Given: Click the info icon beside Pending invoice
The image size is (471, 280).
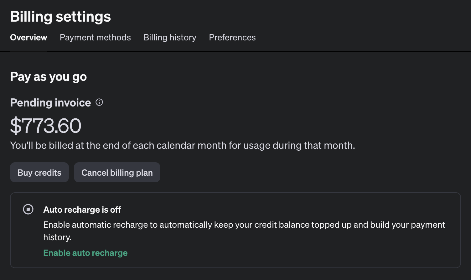Looking at the screenshot, I should 99,102.
